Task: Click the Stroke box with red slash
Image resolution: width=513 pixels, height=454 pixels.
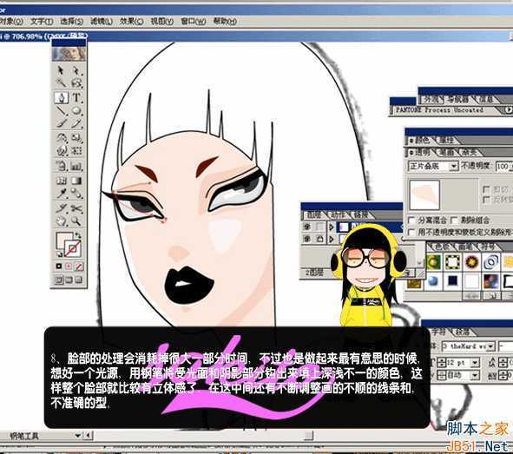Action: pos(72,248)
